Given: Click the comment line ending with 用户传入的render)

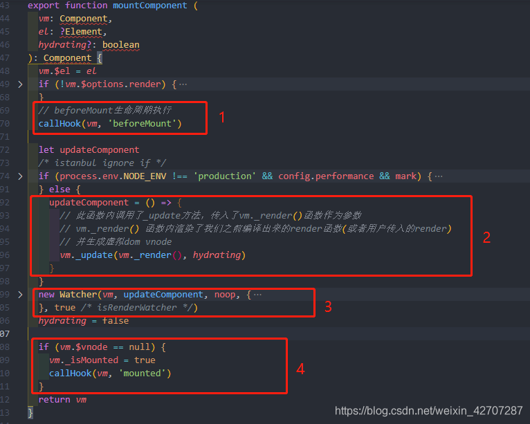Looking at the screenshot, I should (x=255, y=229).
